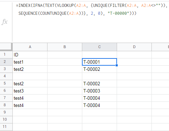Select test2 cell in row 5
The width and height of the screenshot is (169, 131).
tap(30, 84)
